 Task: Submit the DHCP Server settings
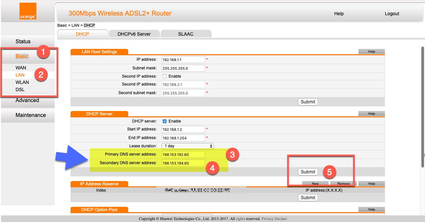308,172
